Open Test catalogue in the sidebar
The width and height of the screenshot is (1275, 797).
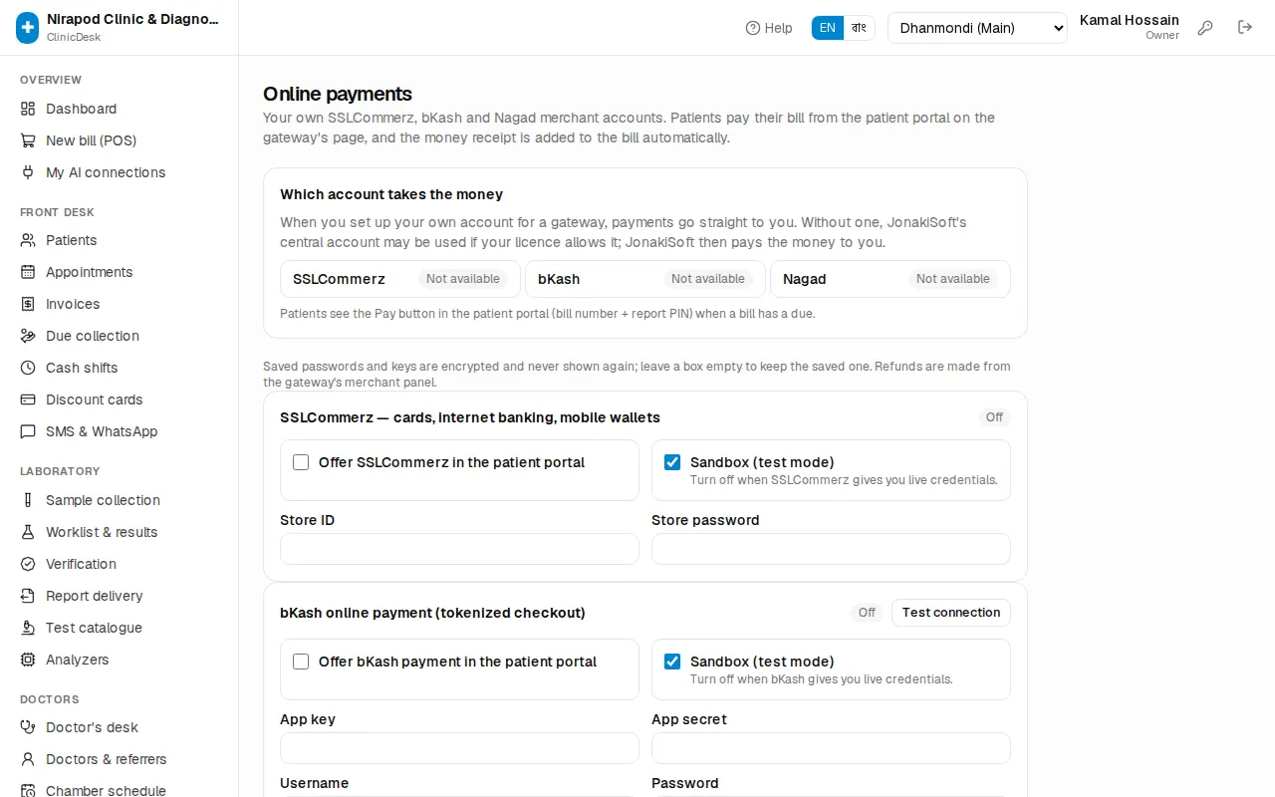click(120, 628)
